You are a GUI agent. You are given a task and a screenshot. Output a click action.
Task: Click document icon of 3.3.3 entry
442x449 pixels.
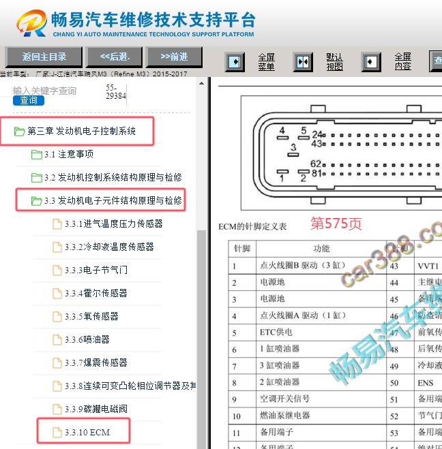point(57,270)
